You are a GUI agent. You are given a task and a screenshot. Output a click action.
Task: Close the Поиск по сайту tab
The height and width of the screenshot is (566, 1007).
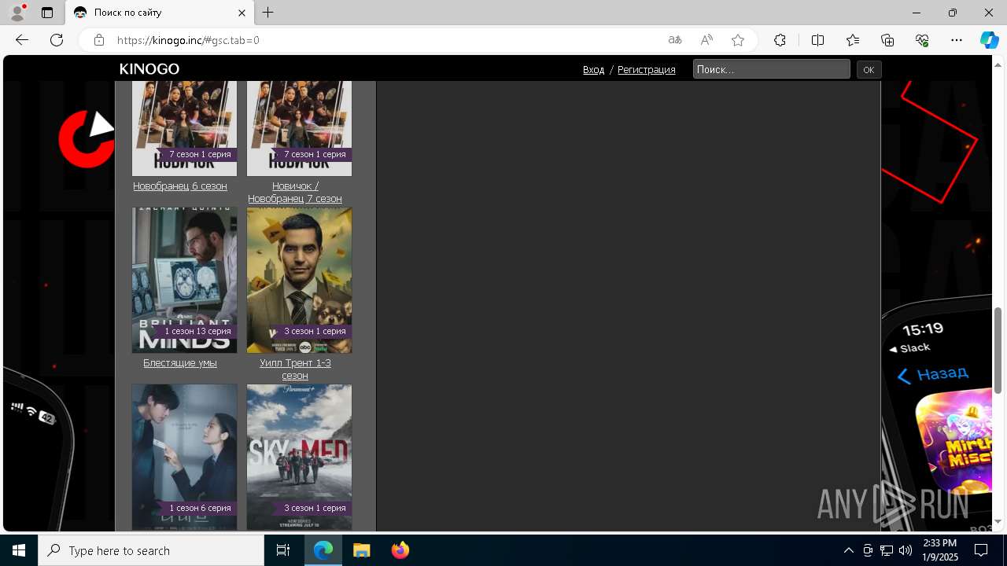pos(242,13)
